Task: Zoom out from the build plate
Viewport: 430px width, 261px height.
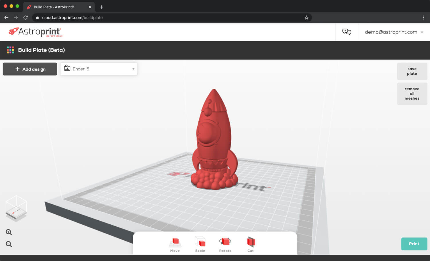Action: click(9, 244)
